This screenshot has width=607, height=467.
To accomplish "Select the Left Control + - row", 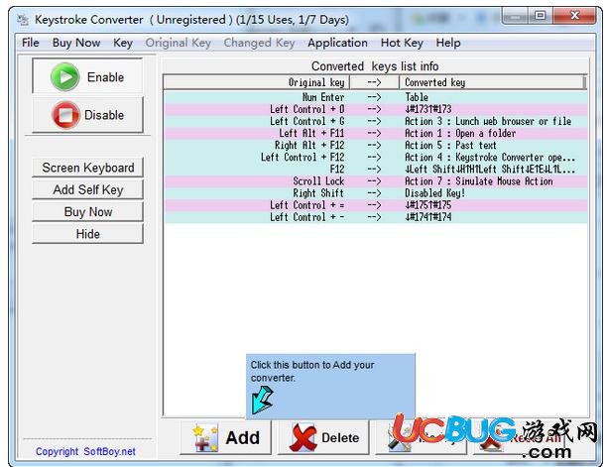I will (376, 217).
